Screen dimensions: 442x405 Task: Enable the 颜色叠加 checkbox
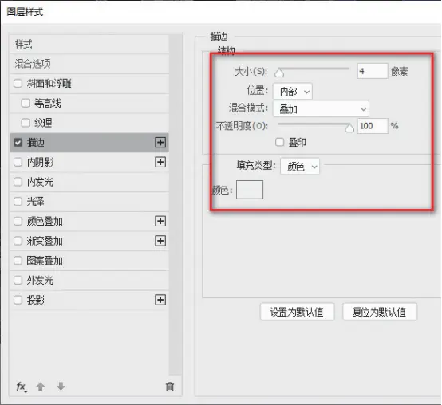[x=18, y=222]
